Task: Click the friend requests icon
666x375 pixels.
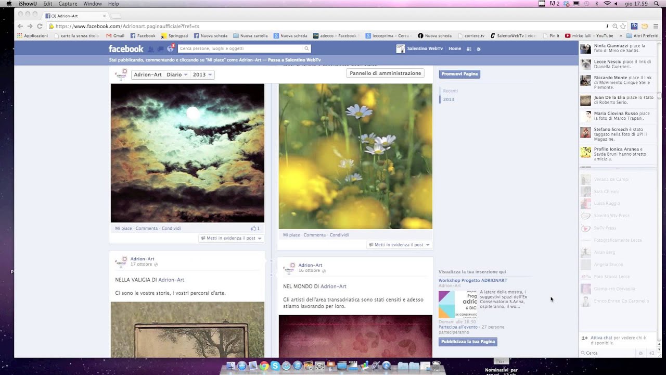Action: (151, 49)
